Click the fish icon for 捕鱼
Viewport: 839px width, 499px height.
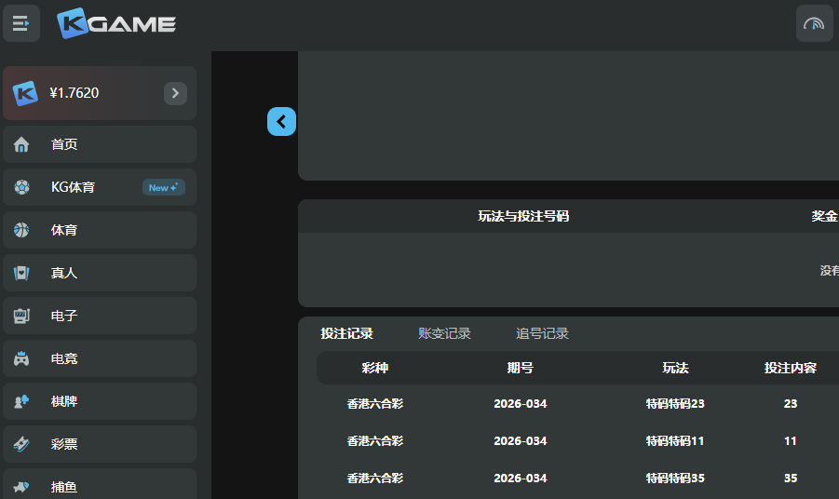[21, 487]
